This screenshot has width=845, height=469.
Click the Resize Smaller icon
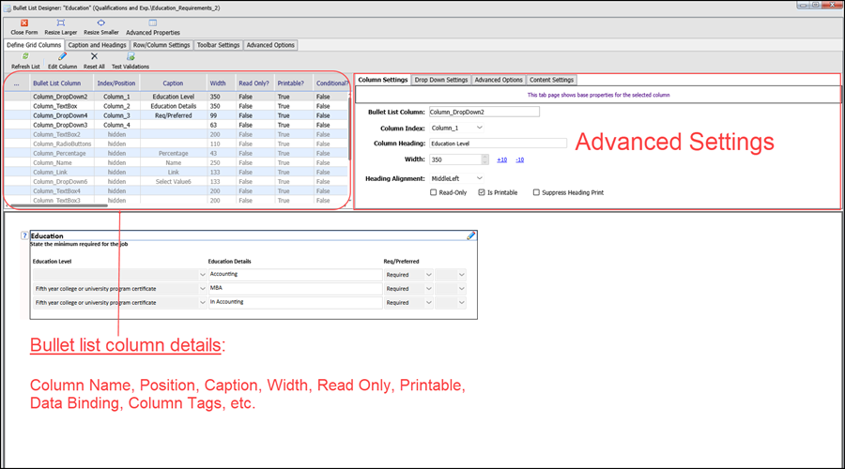[100, 23]
